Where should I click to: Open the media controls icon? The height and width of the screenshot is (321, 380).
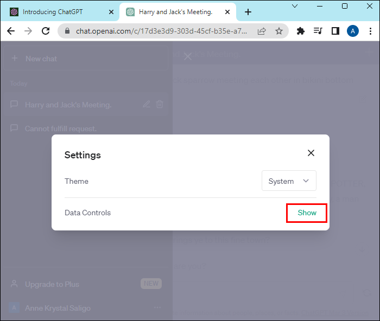(318, 31)
